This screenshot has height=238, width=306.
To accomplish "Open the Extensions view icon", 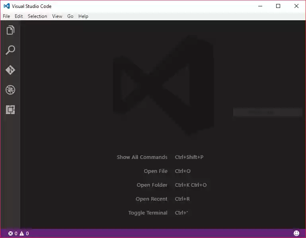I will click(x=10, y=110).
